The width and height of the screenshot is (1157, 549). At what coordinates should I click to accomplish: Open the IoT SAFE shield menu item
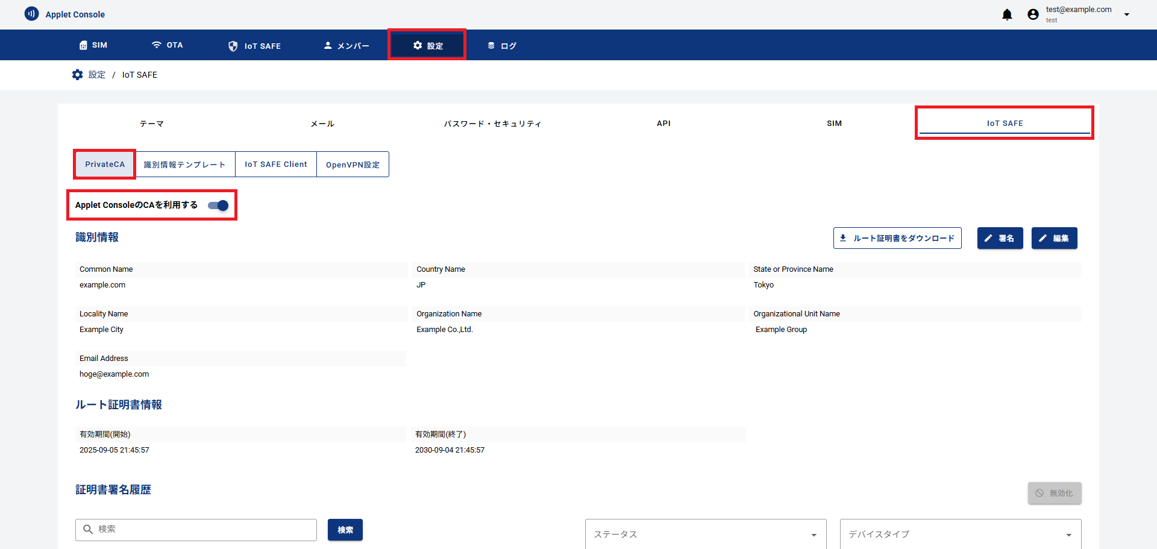pyautogui.click(x=254, y=46)
